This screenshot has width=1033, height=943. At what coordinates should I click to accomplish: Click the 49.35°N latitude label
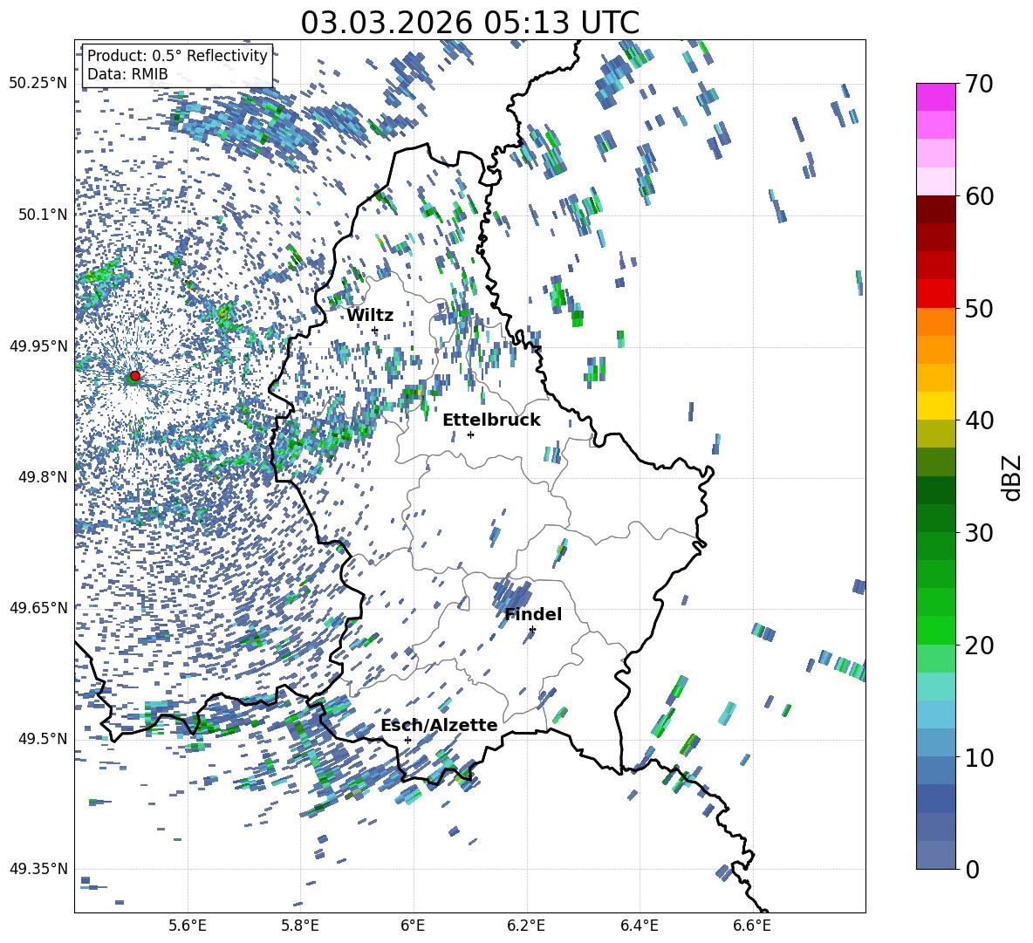point(39,869)
